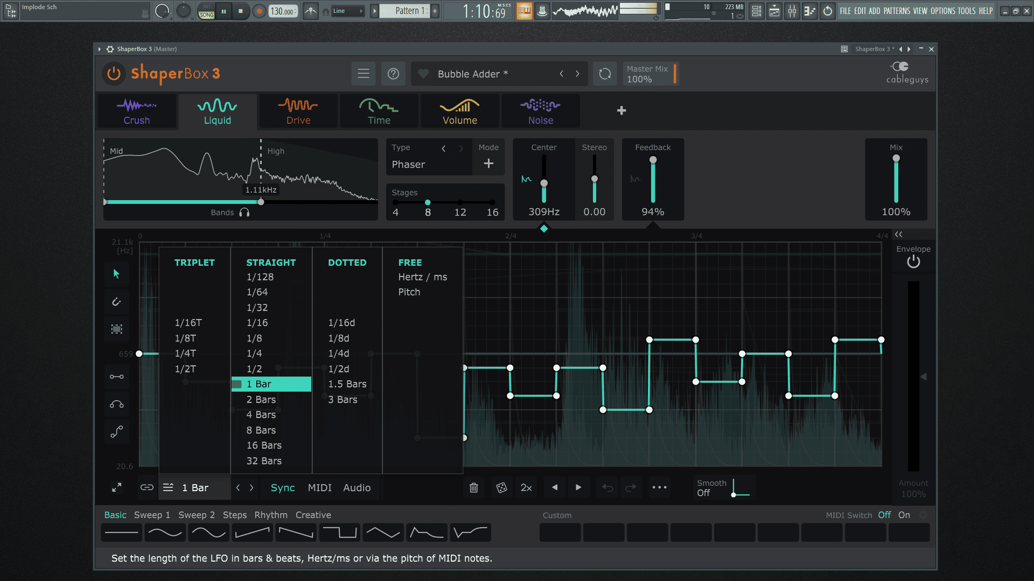Select Audio trigger mode
The width and height of the screenshot is (1034, 581).
click(357, 487)
